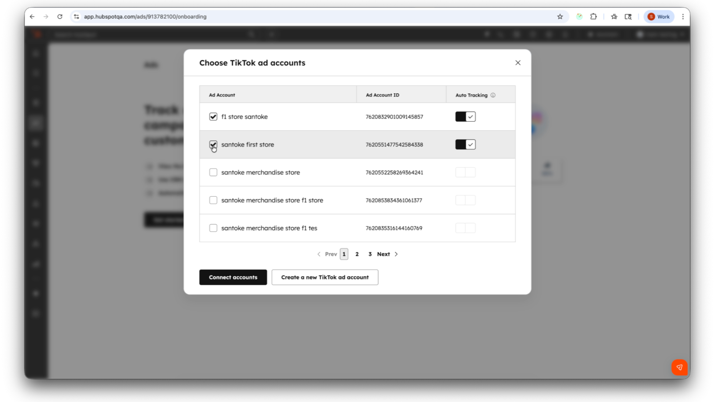Image resolution: width=715 pixels, height=402 pixels.
Task: Disable auto tracking for f1 store santoke
Action: tap(465, 117)
